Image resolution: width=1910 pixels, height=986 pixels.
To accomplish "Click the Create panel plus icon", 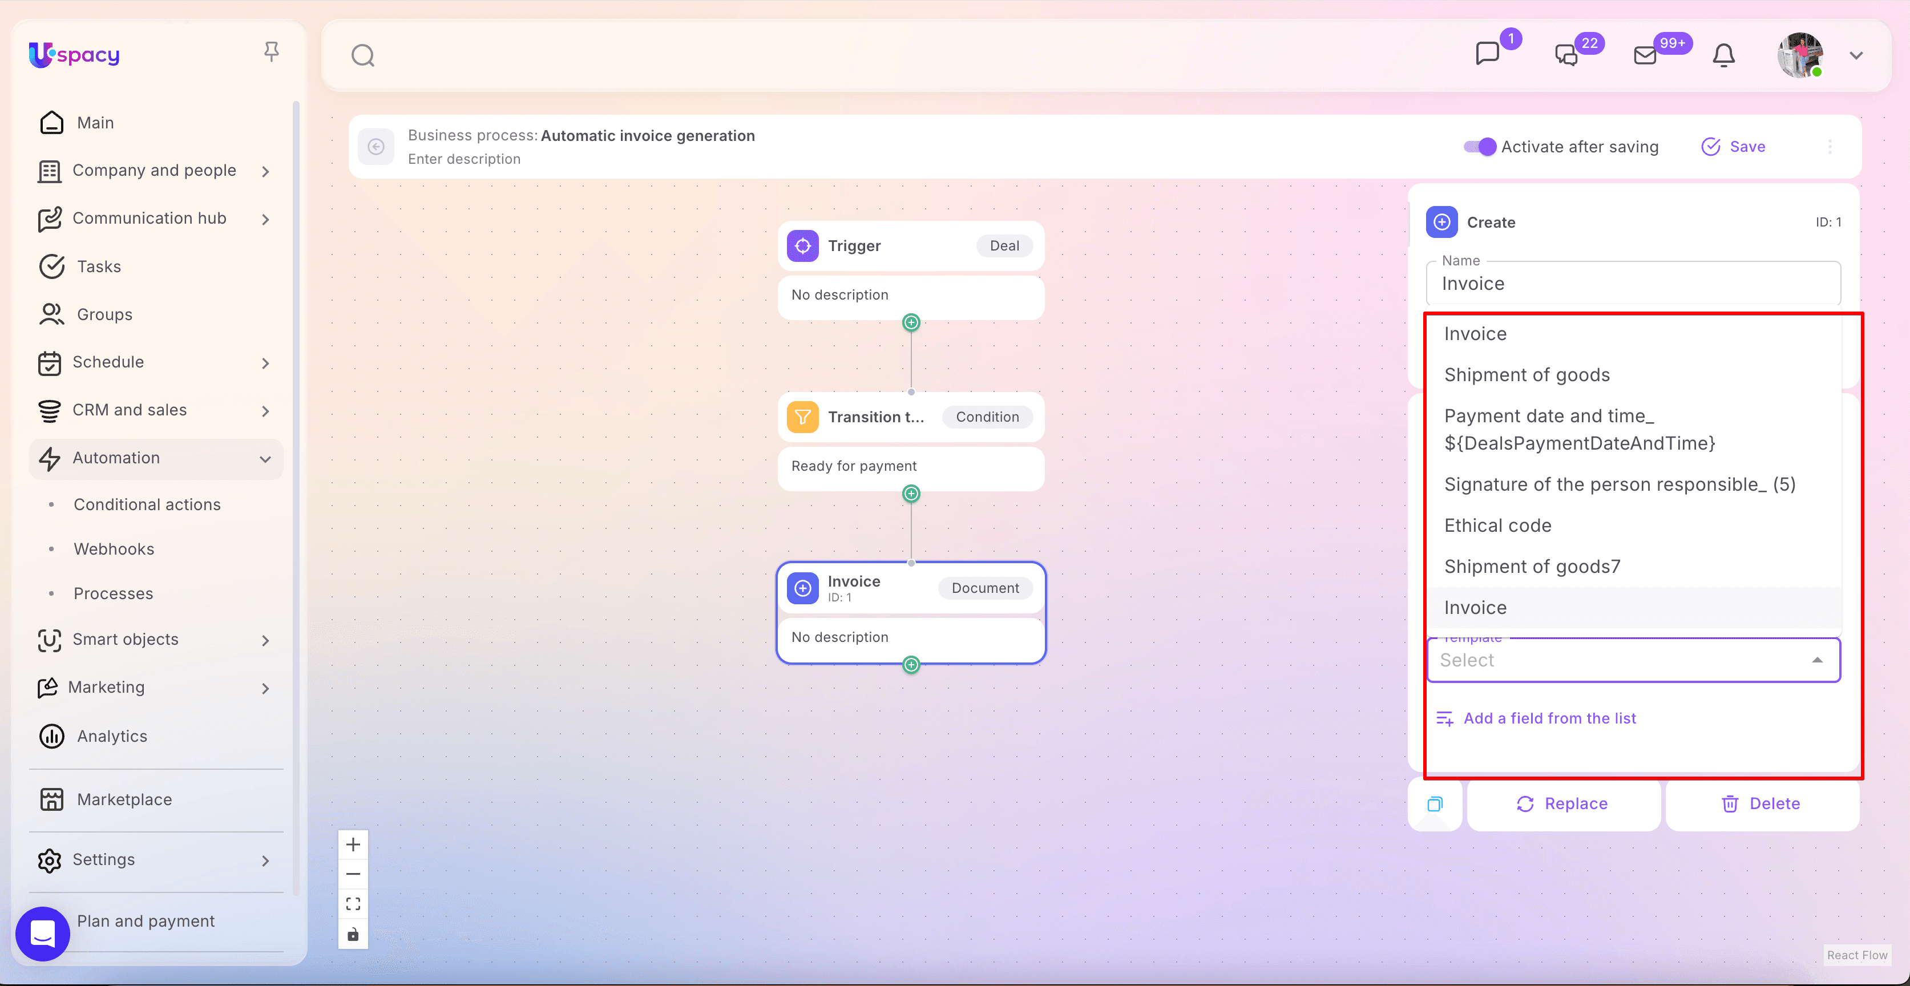I will click(x=1441, y=221).
